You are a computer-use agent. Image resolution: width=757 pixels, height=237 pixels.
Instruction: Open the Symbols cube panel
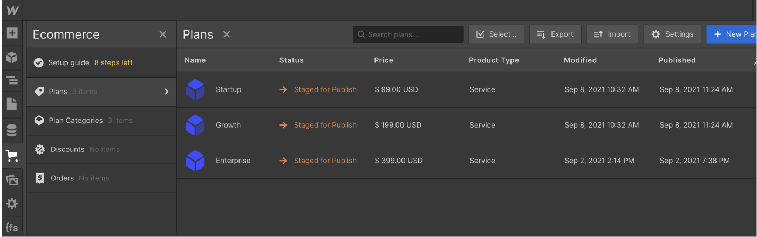pyautogui.click(x=12, y=58)
